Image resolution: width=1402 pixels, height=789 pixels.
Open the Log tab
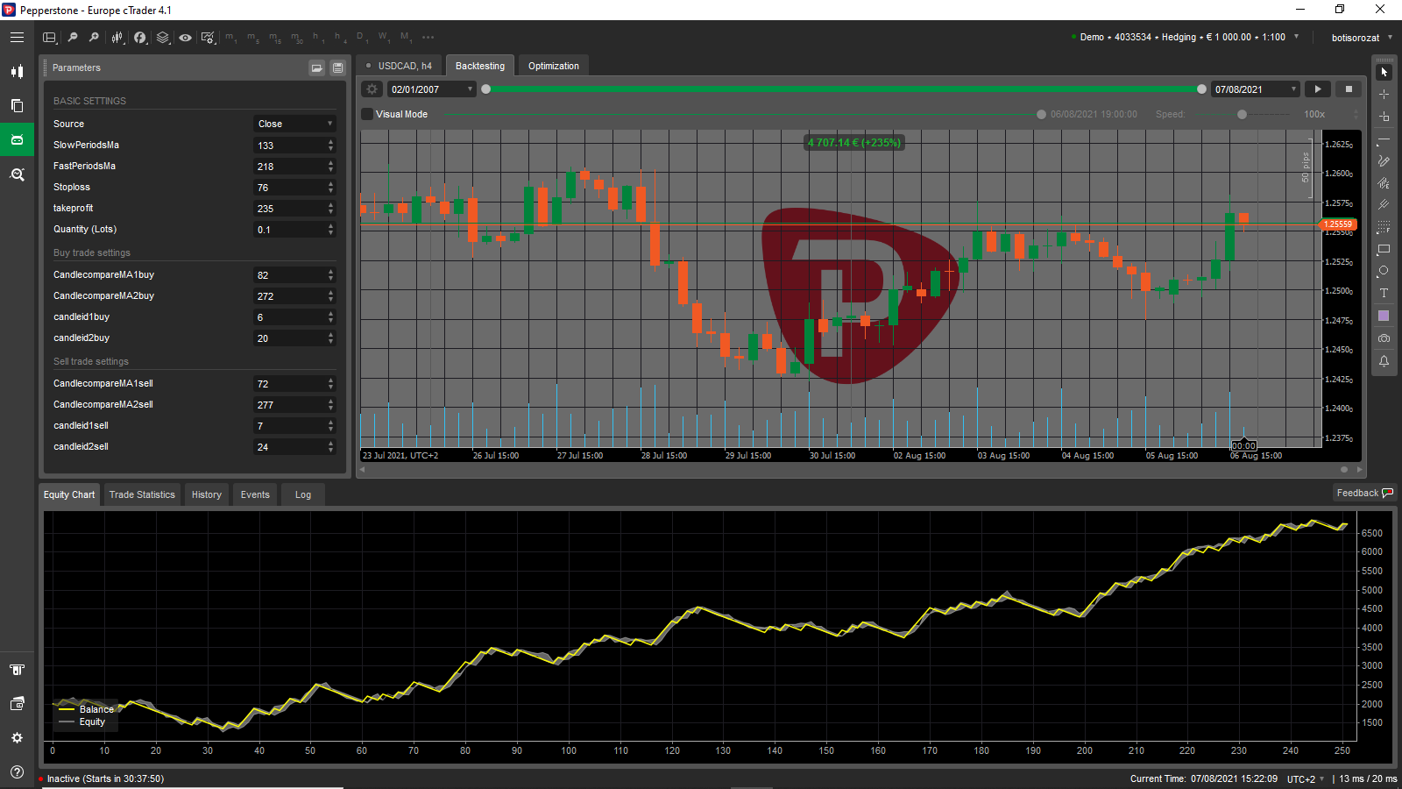click(303, 494)
